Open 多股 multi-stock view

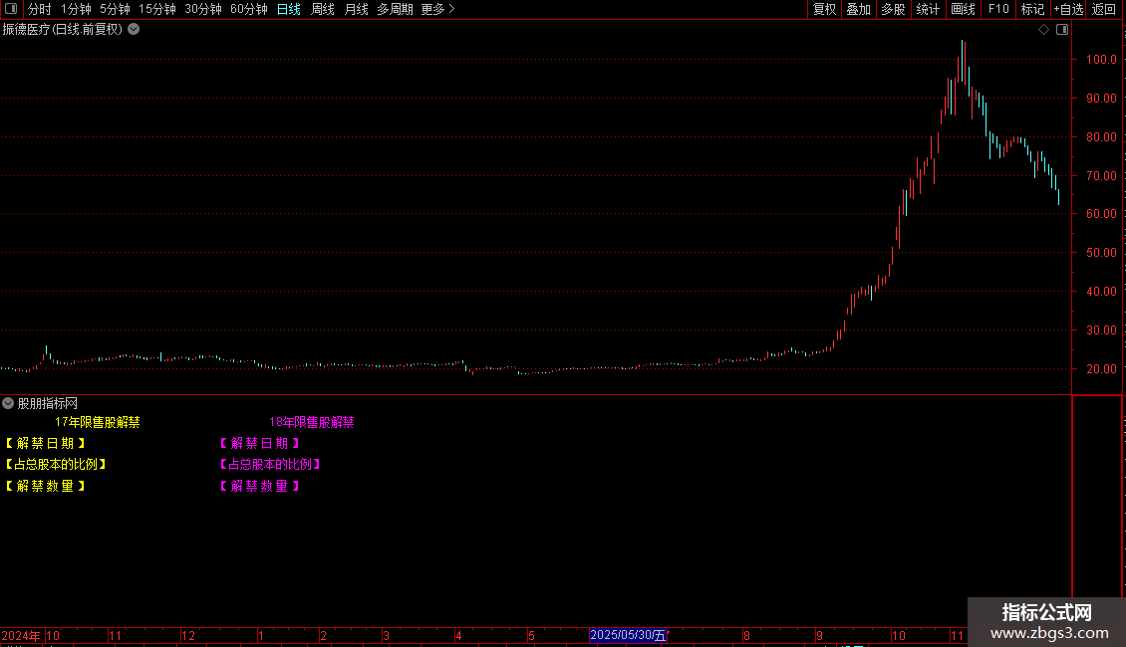click(893, 9)
